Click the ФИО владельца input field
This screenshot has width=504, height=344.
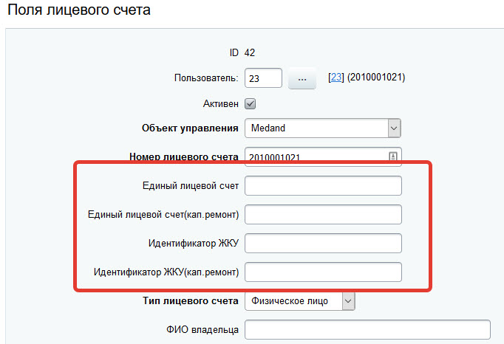[367, 329]
